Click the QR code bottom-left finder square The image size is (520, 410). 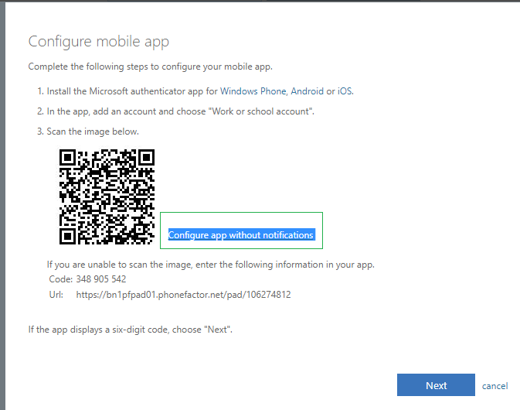(68, 234)
